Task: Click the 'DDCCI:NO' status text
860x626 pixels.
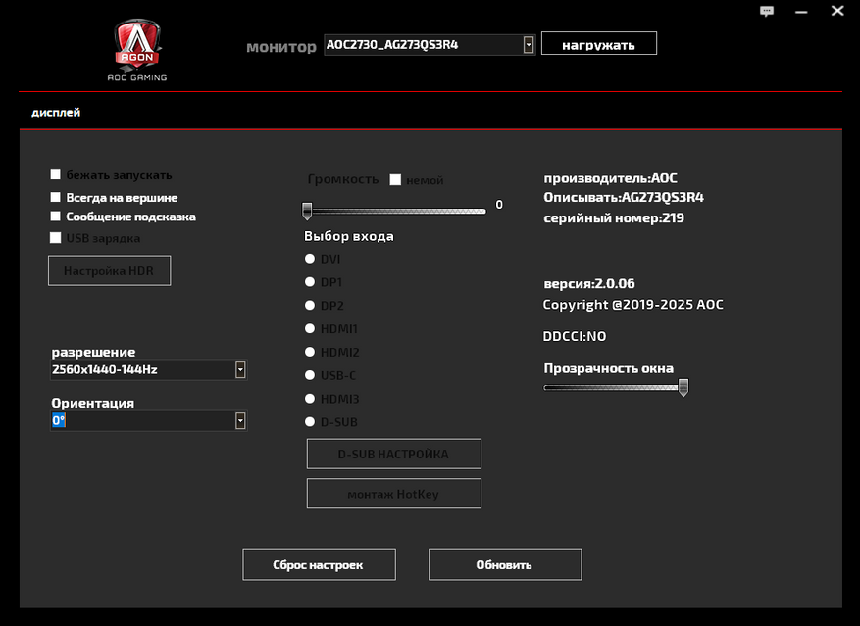Action: (x=575, y=336)
